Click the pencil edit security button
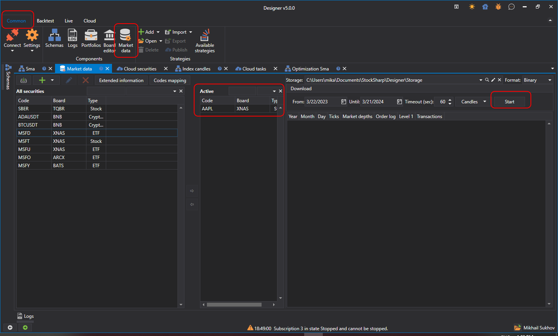The image size is (558, 336). point(69,80)
